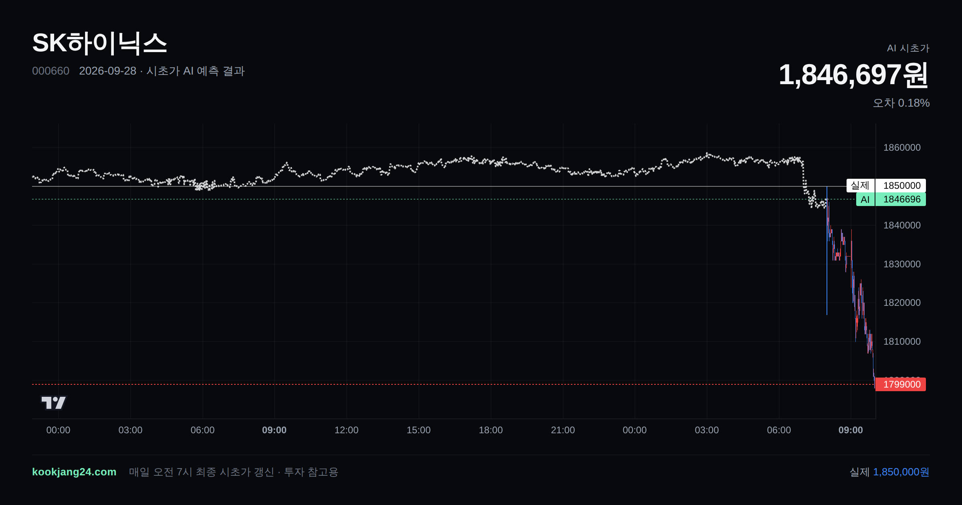The width and height of the screenshot is (962, 505).
Task: Click the 1850000 actual price label
Action: [900, 186]
